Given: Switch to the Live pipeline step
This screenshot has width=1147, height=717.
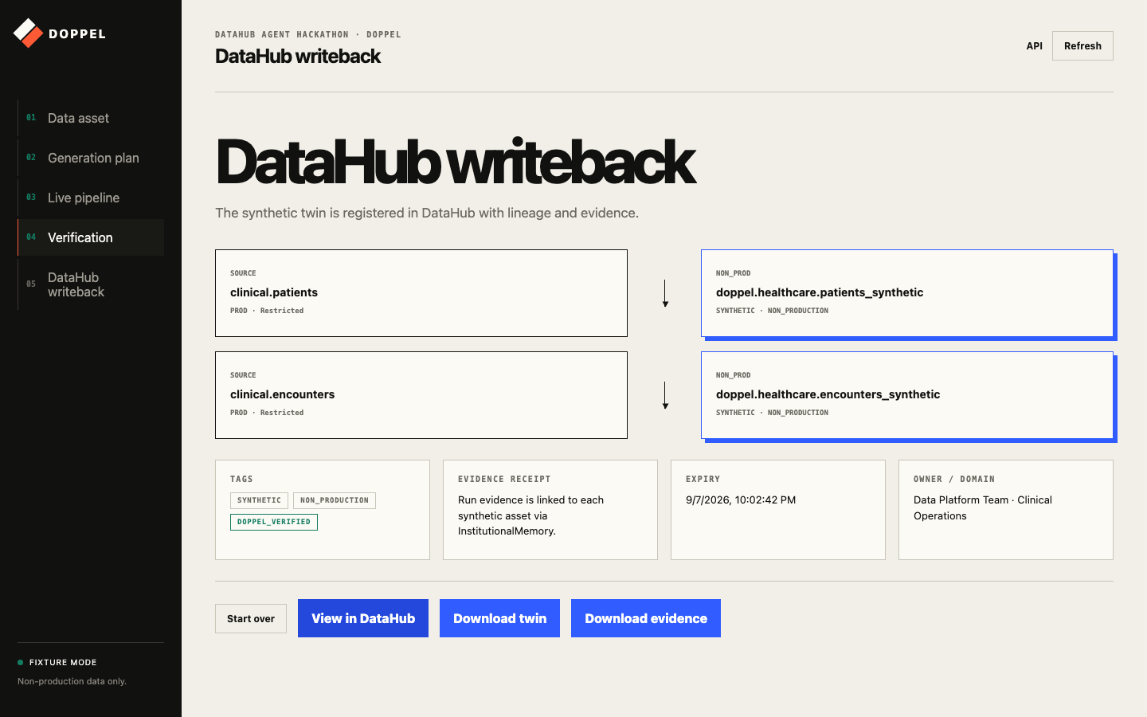Looking at the screenshot, I should tap(91, 198).
